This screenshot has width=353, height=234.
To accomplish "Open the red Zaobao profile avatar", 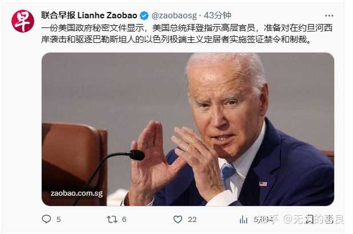I will click(x=23, y=21).
